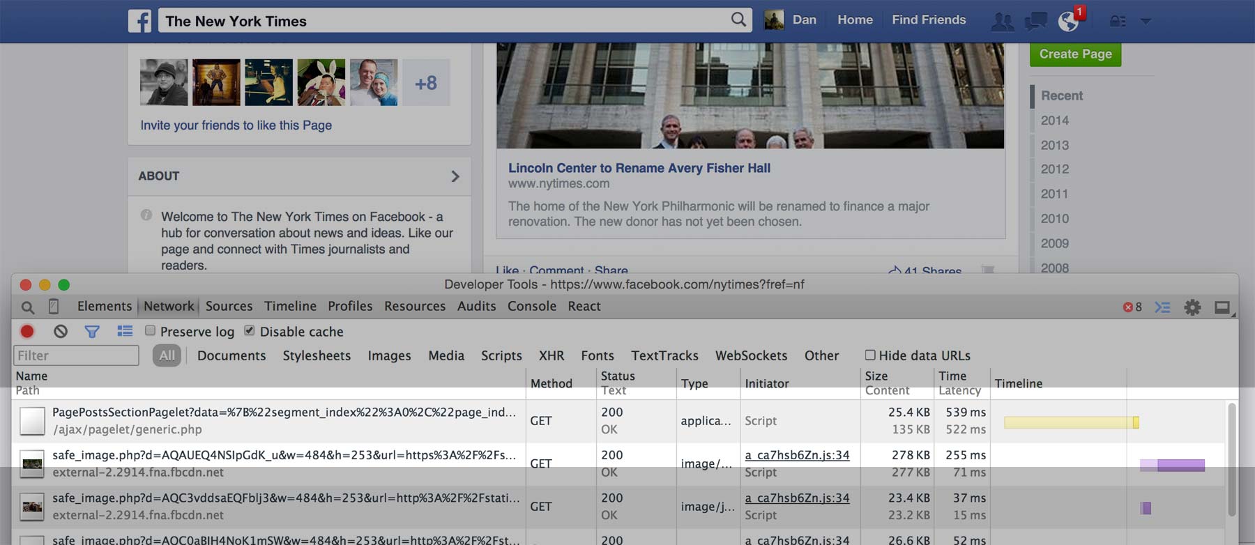Jump to 2011 in page timeline
This screenshot has width=1255, height=545.
point(1054,194)
